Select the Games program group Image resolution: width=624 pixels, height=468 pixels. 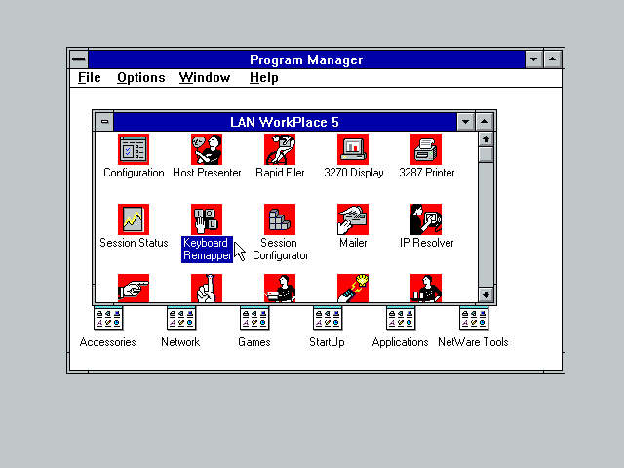(254, 319)
